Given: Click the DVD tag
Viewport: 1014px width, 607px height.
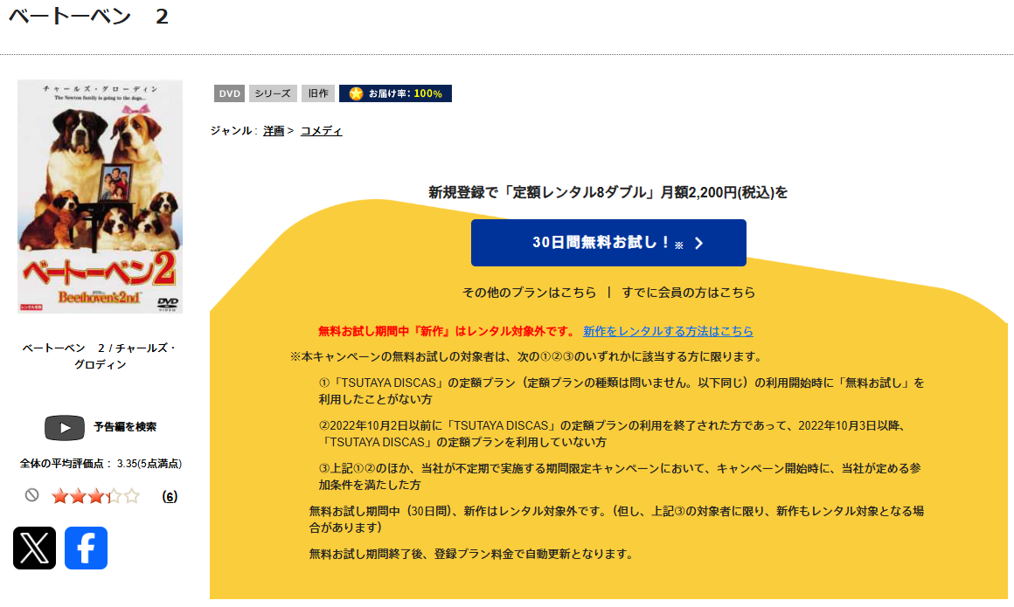Looking at the screenshot, I should pyautogui.click(x=230, y=93).
